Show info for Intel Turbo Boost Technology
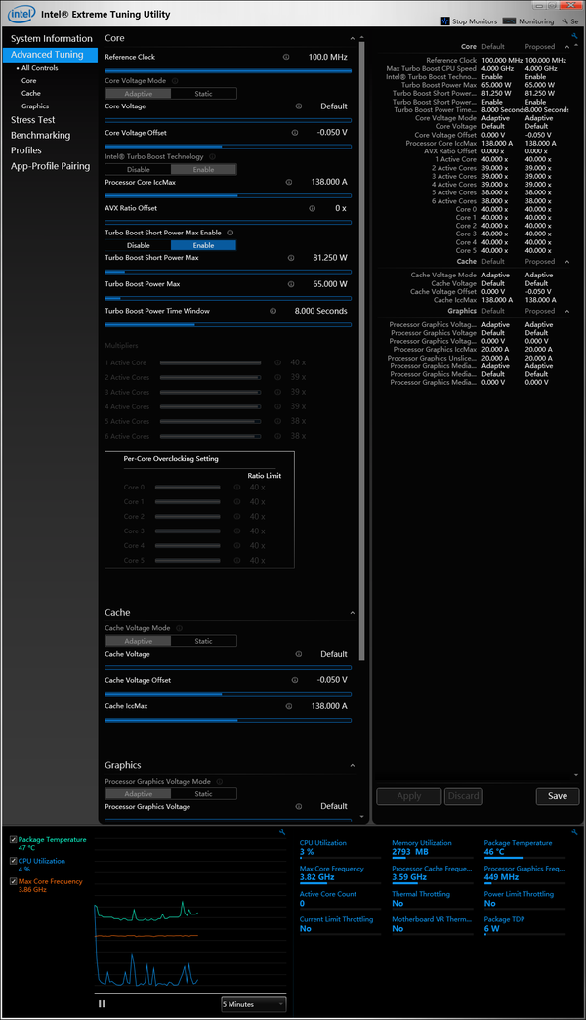The width and height of the screenshot is (586, 1020). click(x=213, y=156)
